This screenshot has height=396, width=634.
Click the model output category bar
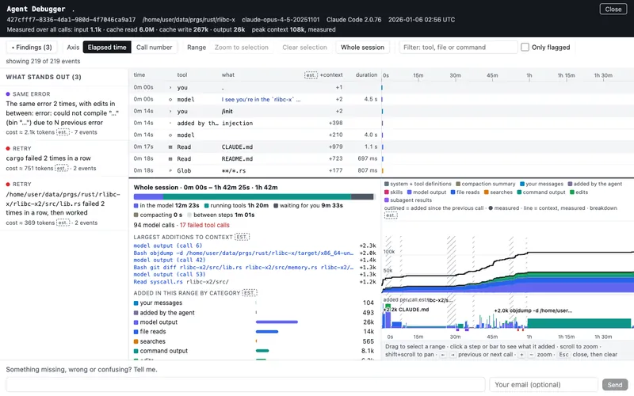click(277, 322)
